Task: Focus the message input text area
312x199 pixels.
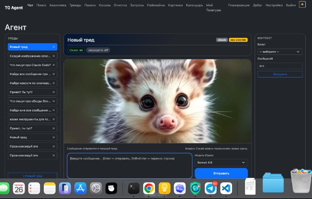Action: [x=129, y=166]
